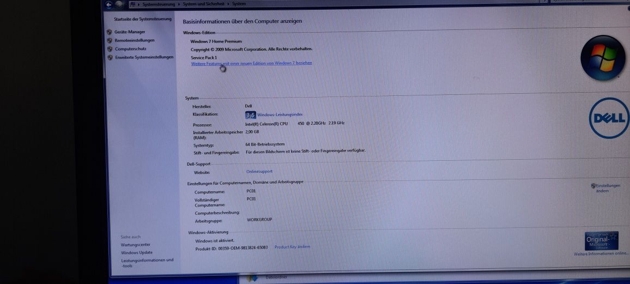Open Weitere Informationen online link
The width and height of the screenshot is (630, 284).
[x=601, y=254]
